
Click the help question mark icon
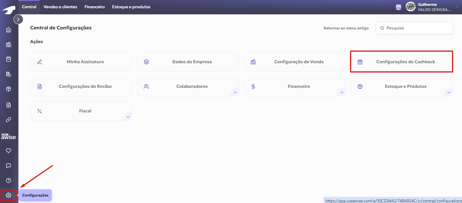tap(9, 180)
